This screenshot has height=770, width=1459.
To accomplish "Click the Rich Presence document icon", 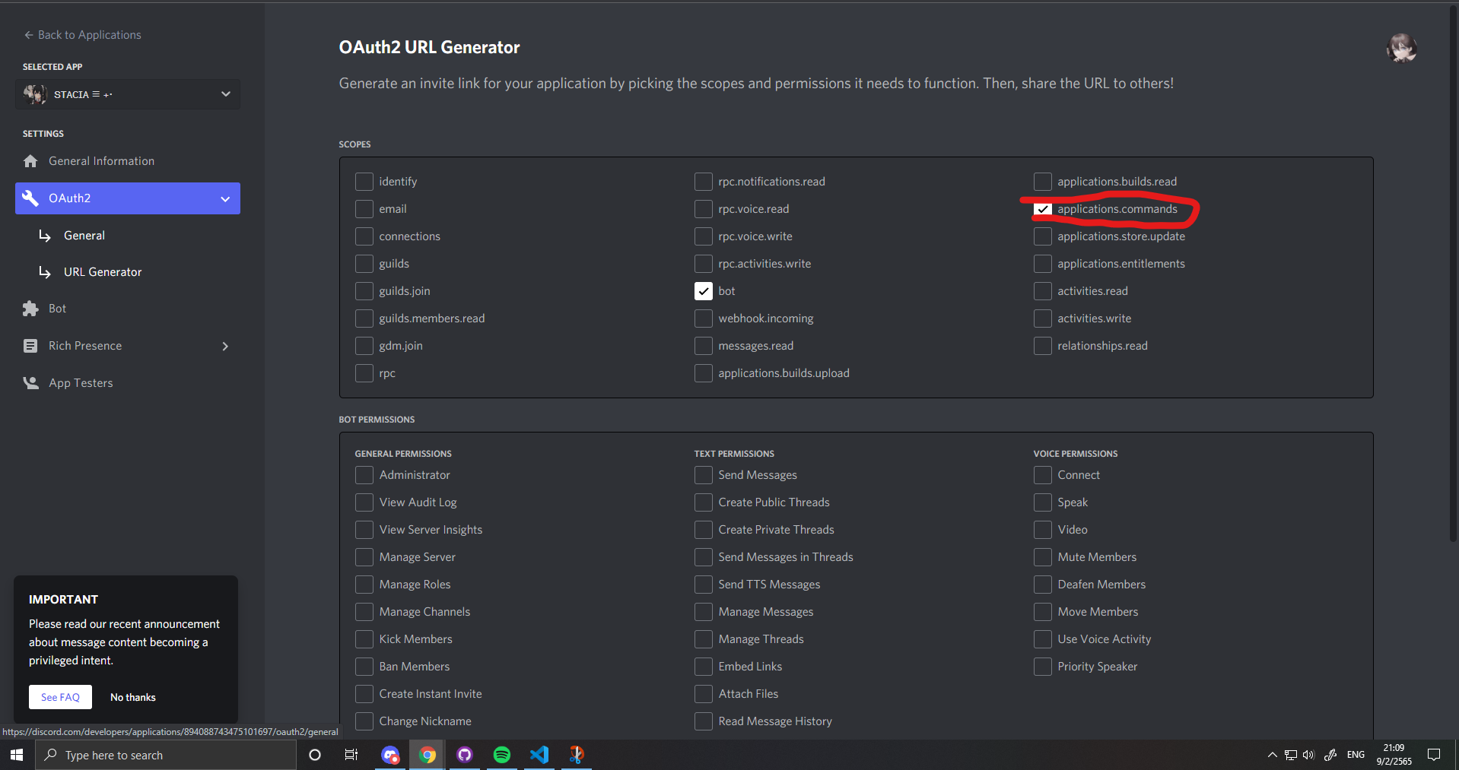I will (x=30, y=346).
